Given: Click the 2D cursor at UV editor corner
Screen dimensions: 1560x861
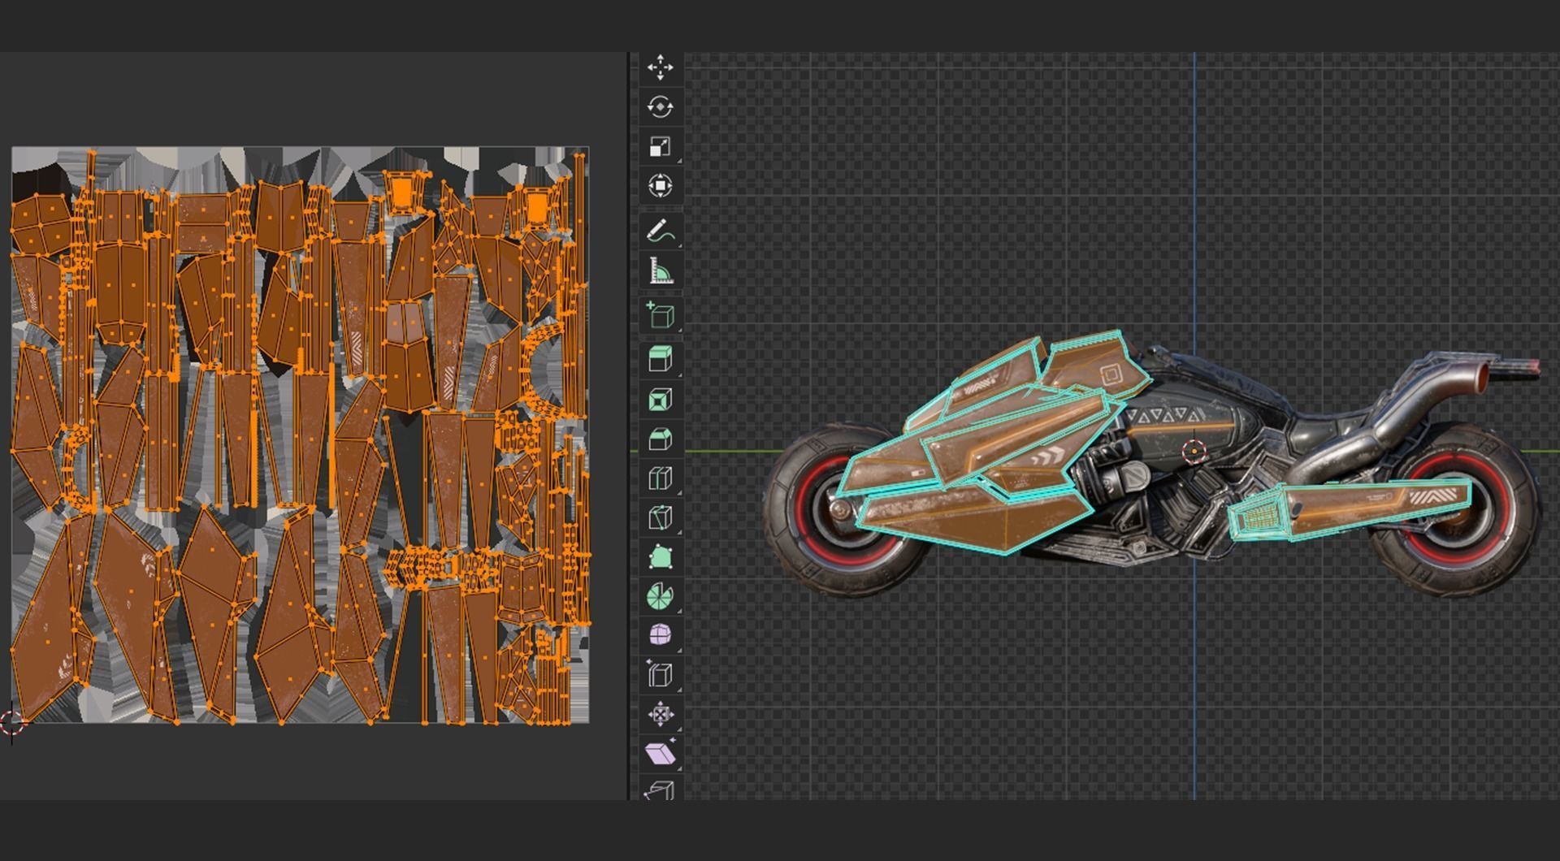Looking at the screenshot, I should 11,722.
